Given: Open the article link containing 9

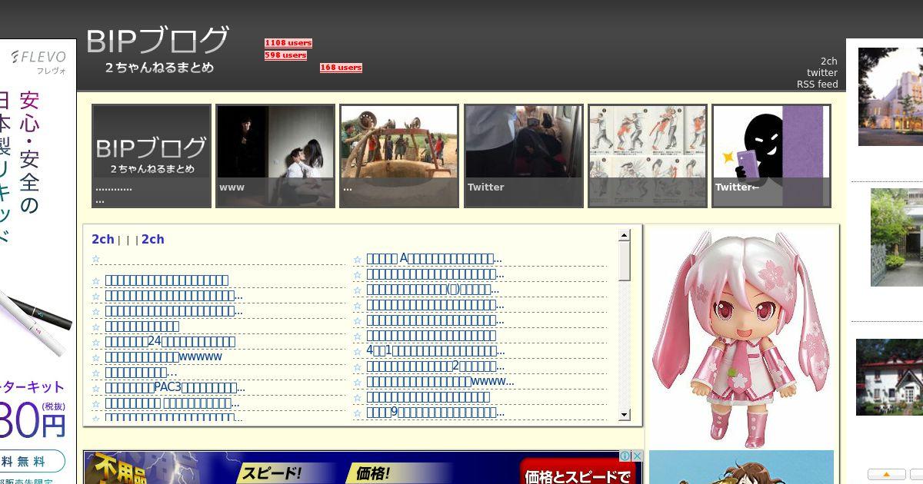Looking at the screenshot, I should coord(435,413).
